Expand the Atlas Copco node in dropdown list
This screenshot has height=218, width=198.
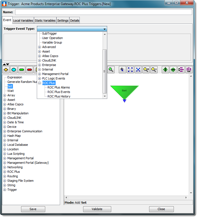[40, 56]
